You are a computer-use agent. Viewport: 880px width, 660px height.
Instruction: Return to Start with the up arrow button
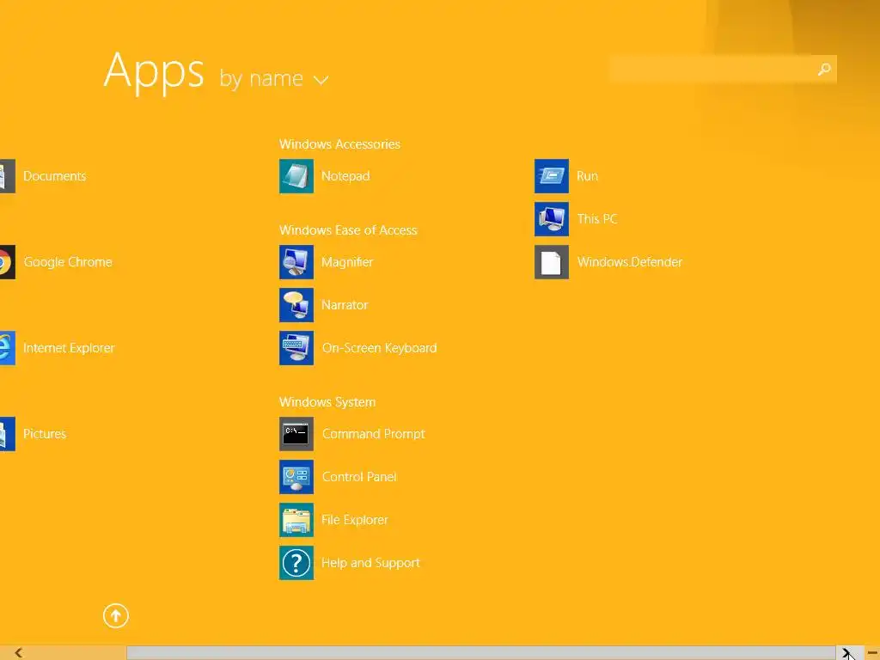point(116,615)
